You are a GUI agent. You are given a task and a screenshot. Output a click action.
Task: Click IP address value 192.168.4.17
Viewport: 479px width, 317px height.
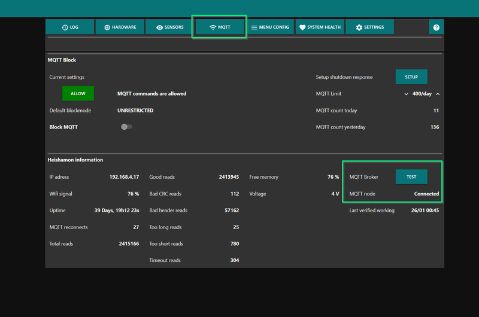pos(124,177)
